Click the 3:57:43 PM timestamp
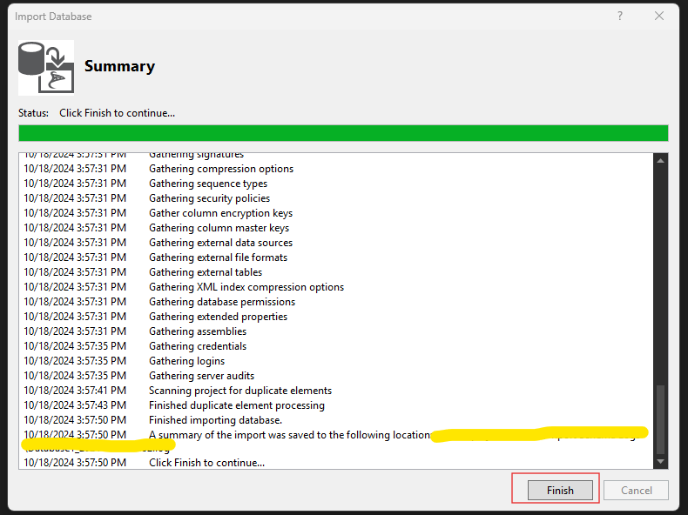688x515 pixels. pos(75,405)
